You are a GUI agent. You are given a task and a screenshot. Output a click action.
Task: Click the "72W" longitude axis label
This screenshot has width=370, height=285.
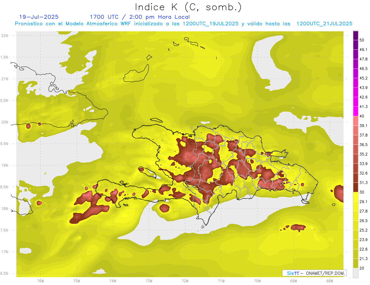pyautogui.click(x=185, y=281)
